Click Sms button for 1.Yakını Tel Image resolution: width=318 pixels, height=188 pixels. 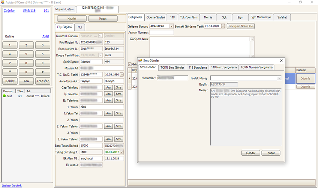(x=118, y=113)
